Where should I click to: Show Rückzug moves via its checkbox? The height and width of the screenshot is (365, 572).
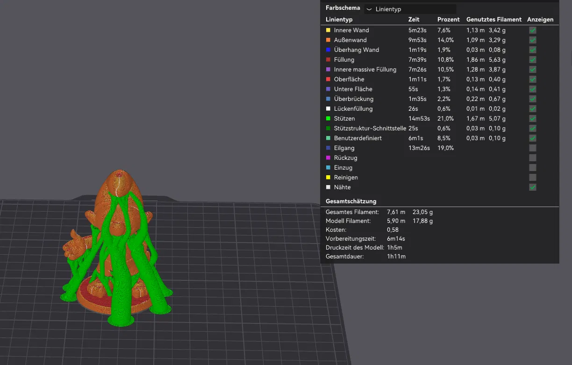pyautogui.click(x=532, y=158)
